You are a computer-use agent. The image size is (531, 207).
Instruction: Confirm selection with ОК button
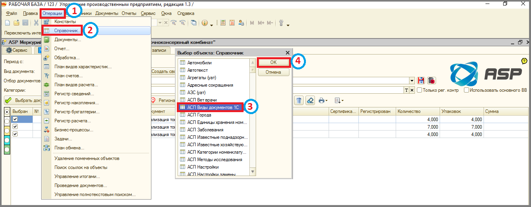274,62
